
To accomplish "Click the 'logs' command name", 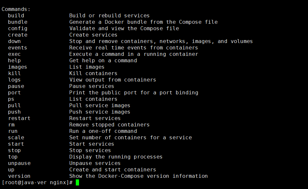I will click(14, 80).
